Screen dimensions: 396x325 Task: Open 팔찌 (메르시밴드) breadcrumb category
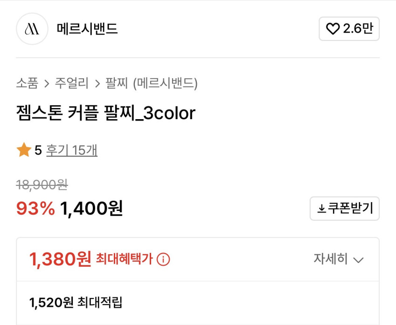152,84
